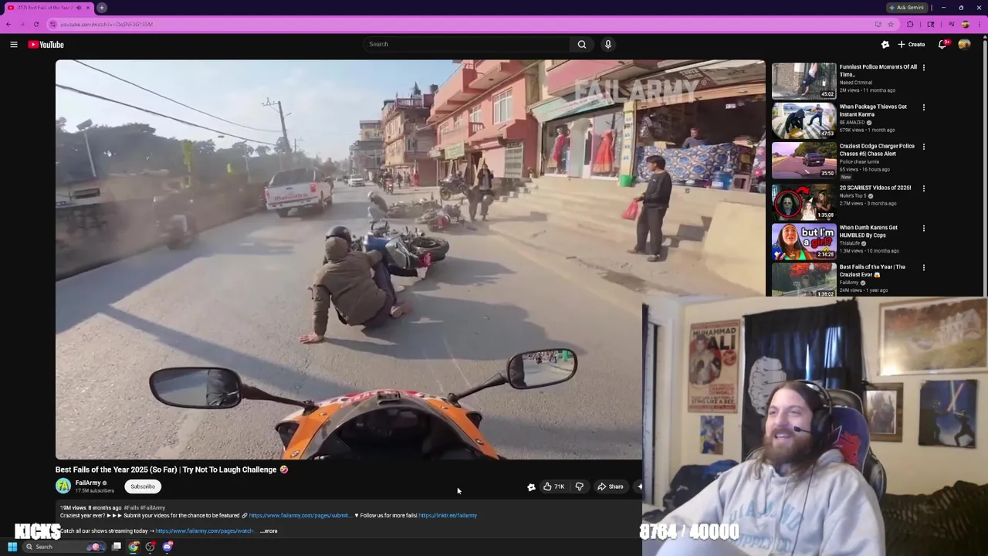Viewport: 988px width, 556px height.
Task: Open options menu for Best Fails Craziest Ever
Action: pyautogui.click(x=924, y=268)
